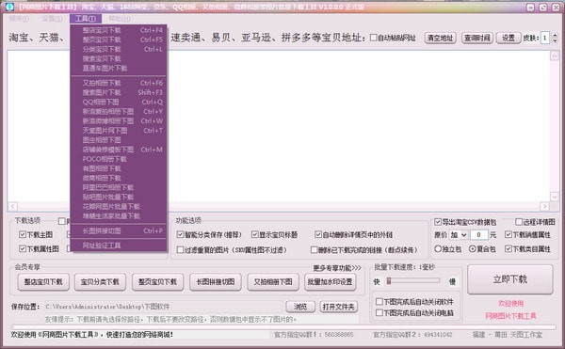Click the 整店宝贝下载 member button
The image size is (565, 349).
pos(43,281)
